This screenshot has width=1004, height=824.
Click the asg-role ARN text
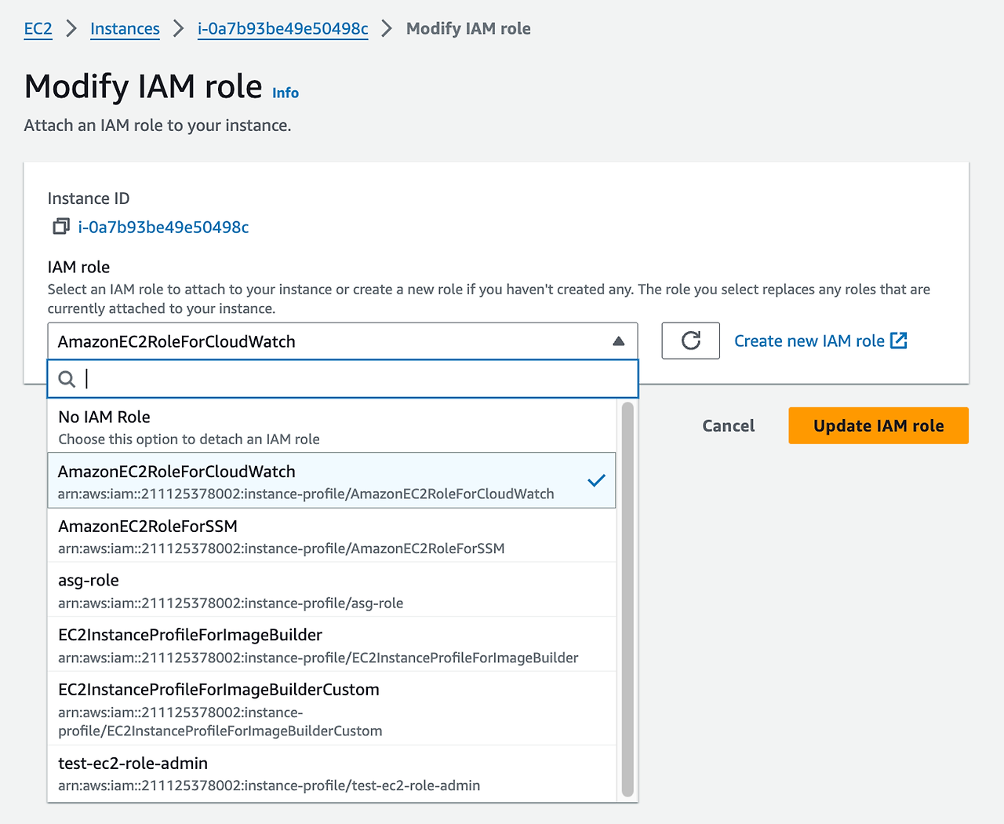[231, 603]
